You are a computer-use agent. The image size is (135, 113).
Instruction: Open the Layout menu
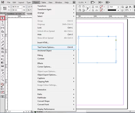(21, 2)
